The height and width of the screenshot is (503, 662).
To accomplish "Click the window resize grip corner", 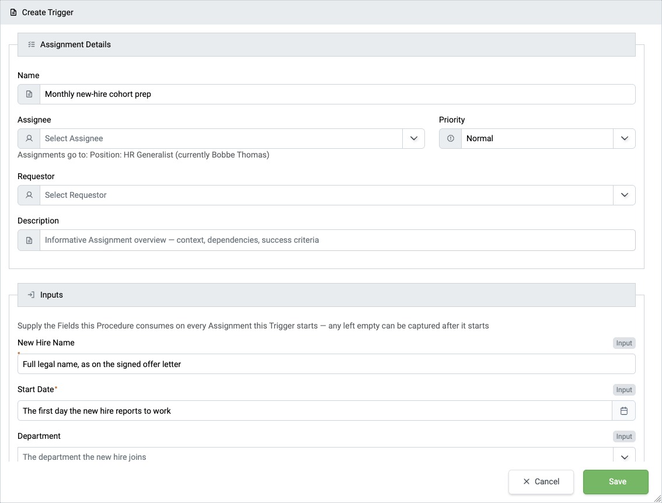I will 657,498.
